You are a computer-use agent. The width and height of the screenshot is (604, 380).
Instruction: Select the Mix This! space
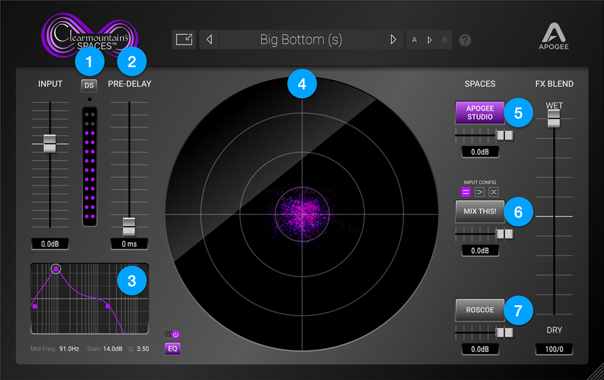coord(479,212)
